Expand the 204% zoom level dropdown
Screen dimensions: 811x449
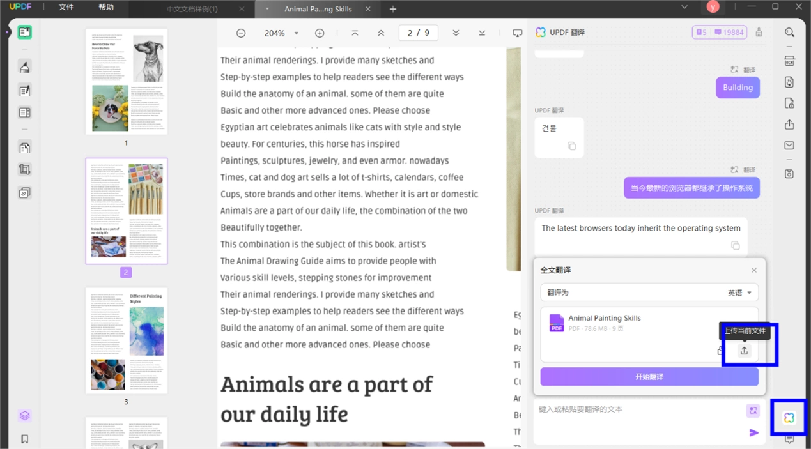(296, 33)
